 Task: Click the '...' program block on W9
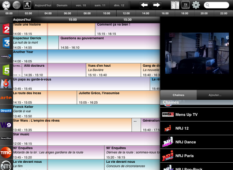point(136,125)
